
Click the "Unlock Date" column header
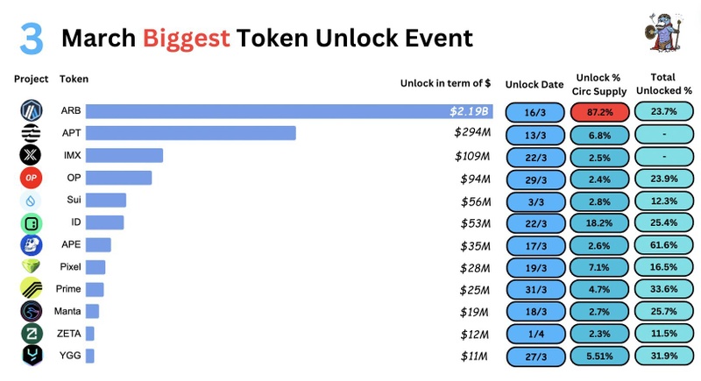click(535, 84)
